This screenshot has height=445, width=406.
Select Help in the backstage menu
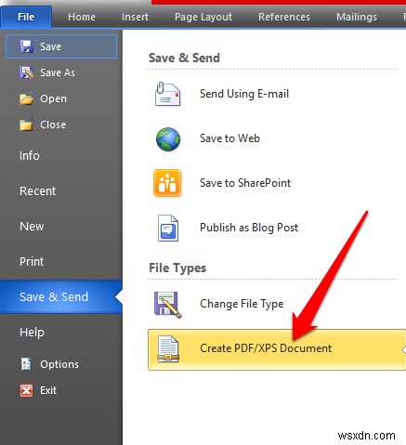(32, 333)
